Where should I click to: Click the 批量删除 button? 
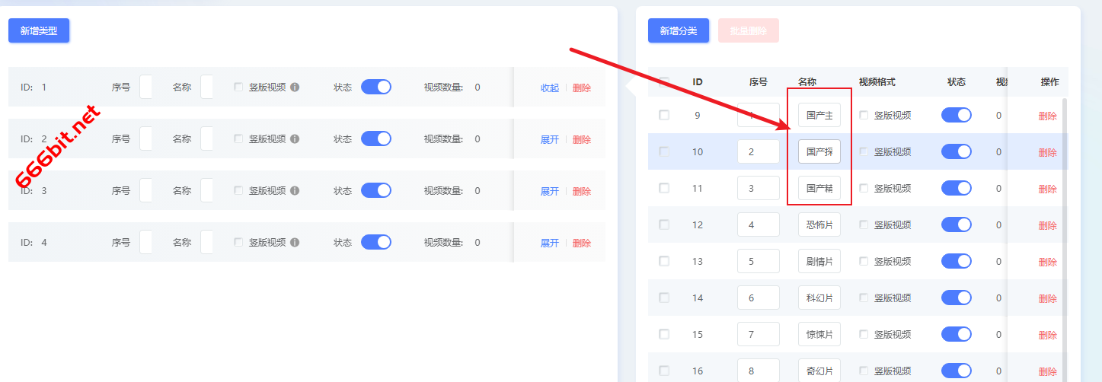coord(748,30)
